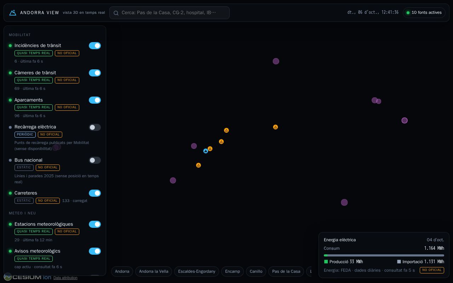Select the bottommost orange warning marker
The image size is (453, 283).
[x=199, y=165]
